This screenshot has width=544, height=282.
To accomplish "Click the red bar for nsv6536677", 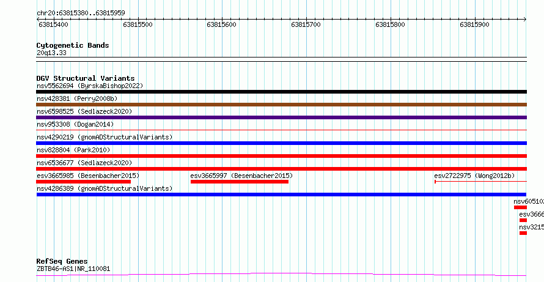I will click(281, 169).
